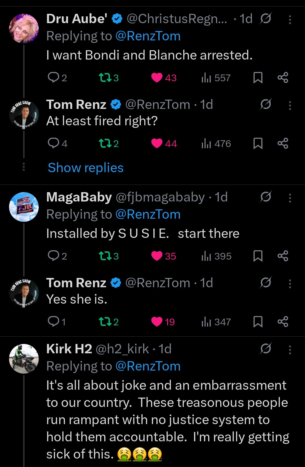
Task: Open @RenzTom mention in MagaBaby's reply
Action: tap(148, 214)
